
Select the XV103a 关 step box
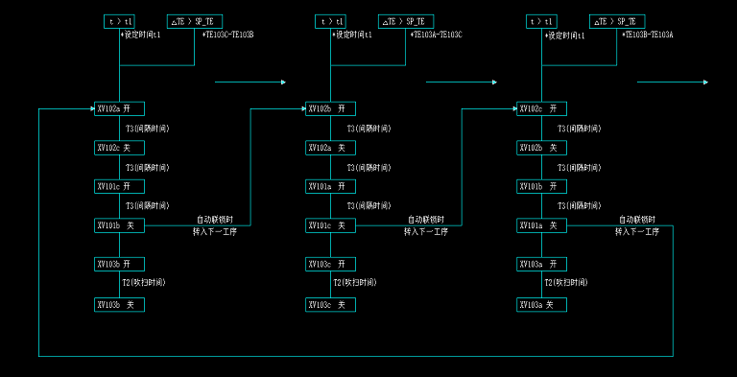[x=541, y=305]
